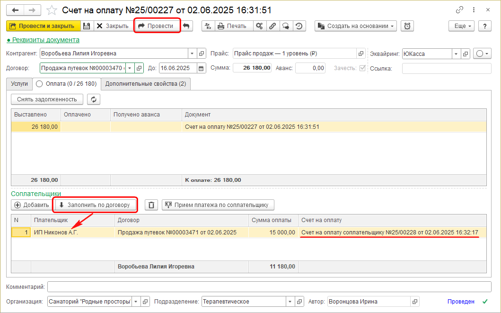
Task: Open the change history clock icon
Action: (299, 26)
